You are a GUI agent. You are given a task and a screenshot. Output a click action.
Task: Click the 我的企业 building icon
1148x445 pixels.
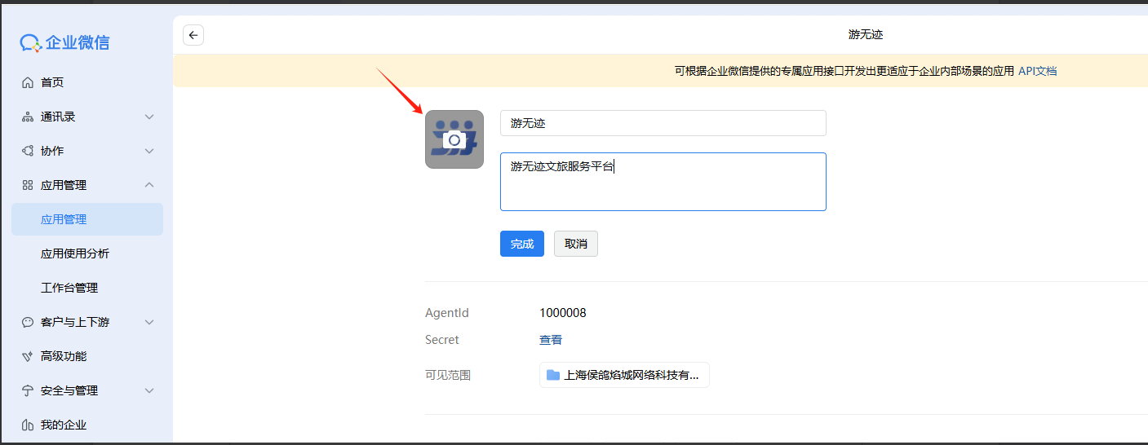(28, 425)
